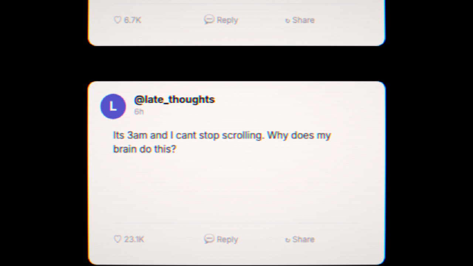The height and width of the screenshot is (266, 473).
Task: Click the 23.1K like count
Action: [x=134, y=239]
